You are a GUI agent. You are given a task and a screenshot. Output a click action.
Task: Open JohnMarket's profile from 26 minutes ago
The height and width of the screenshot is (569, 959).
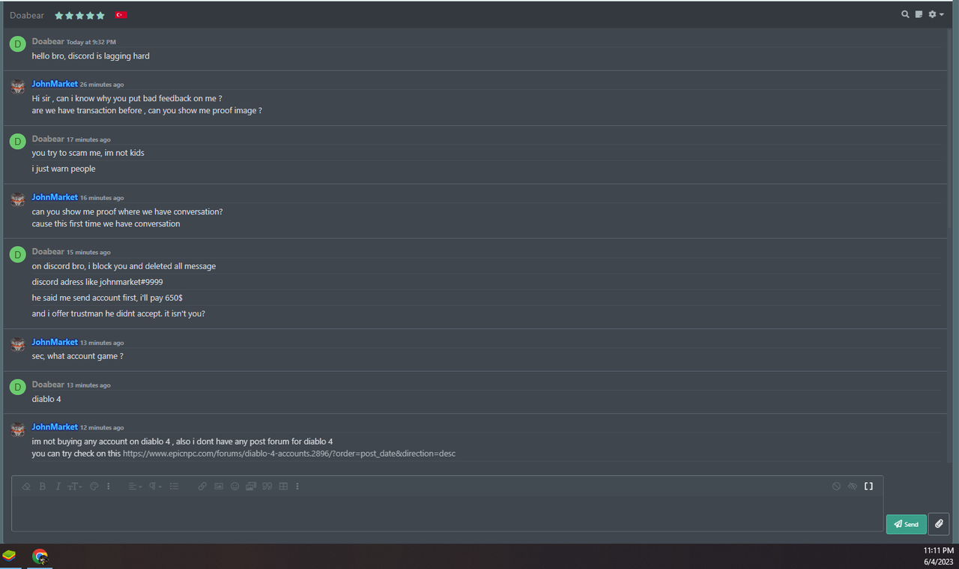pos(55,84)
